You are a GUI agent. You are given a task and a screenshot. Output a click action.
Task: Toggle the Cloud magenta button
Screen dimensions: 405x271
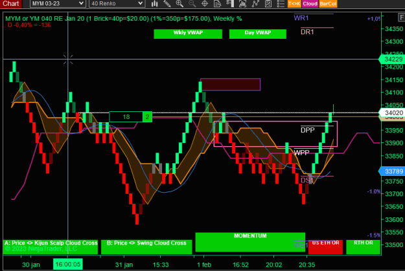pos(310,4)
